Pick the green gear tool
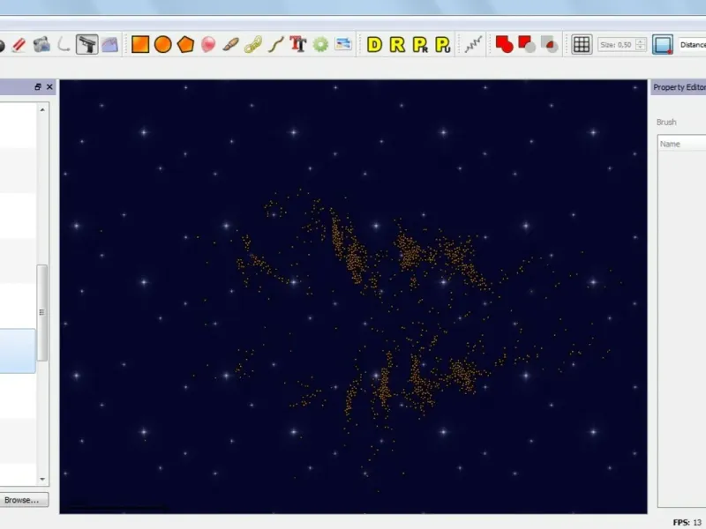706x529 pixels. click(x=320, y=45)
